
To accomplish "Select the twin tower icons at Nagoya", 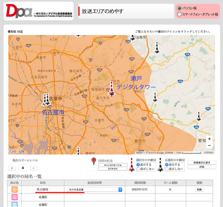I will [x=46, y=100].
